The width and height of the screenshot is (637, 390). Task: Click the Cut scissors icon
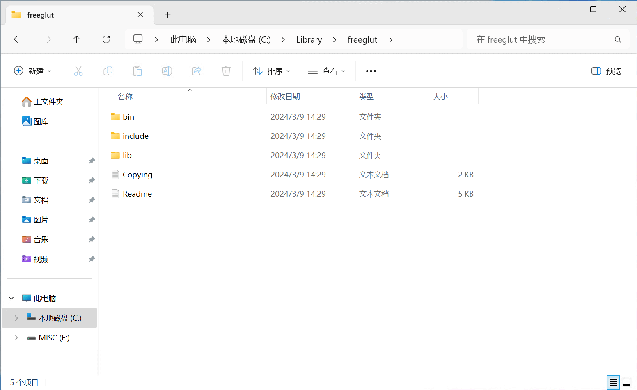point(78,71)
